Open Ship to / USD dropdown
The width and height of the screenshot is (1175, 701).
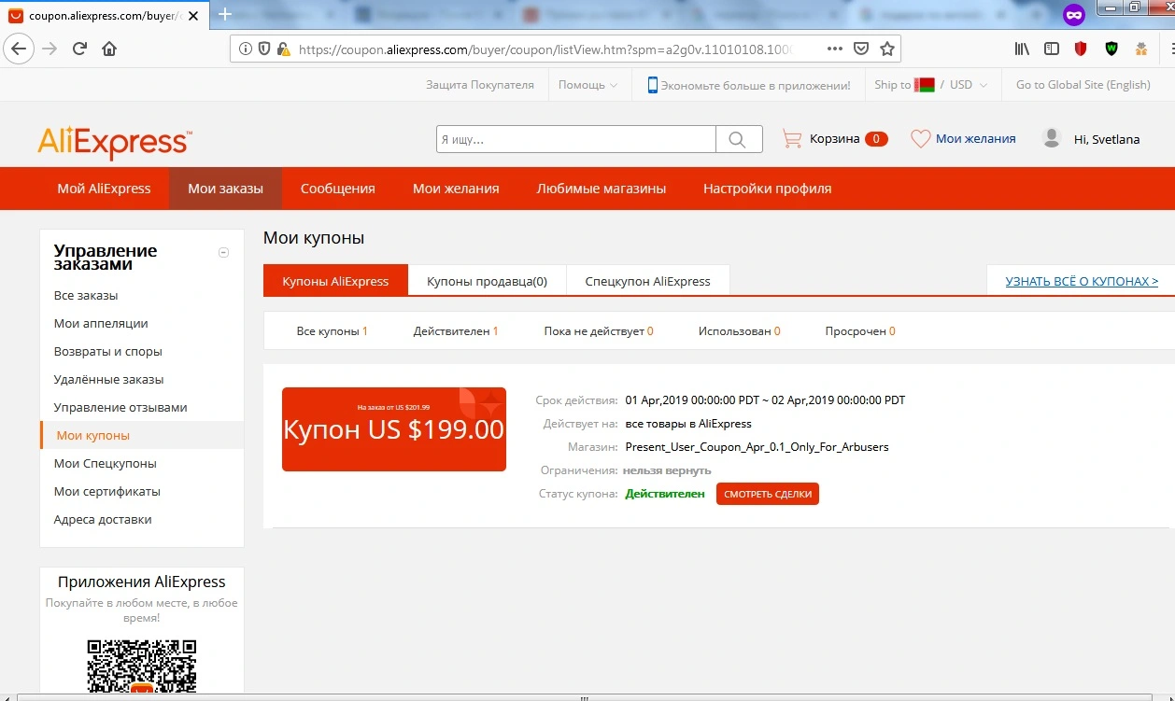[932, 85]
